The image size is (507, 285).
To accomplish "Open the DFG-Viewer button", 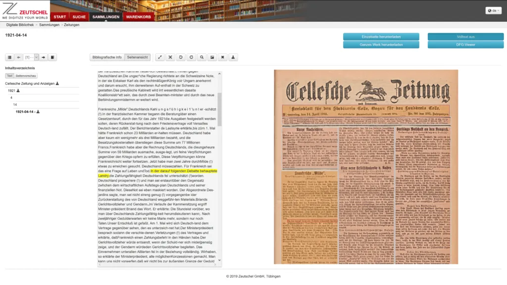I will point(465,45).
